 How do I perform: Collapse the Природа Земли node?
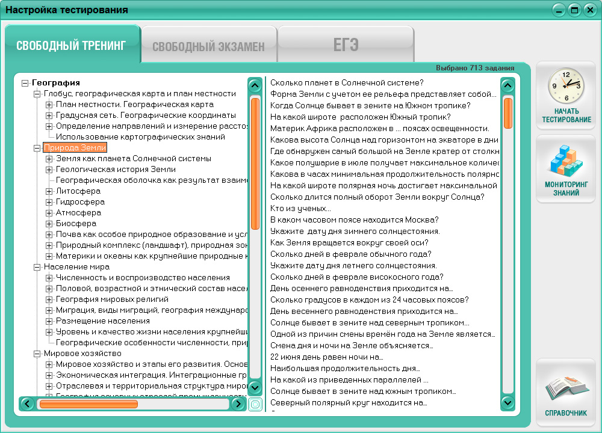pos(37,148)
